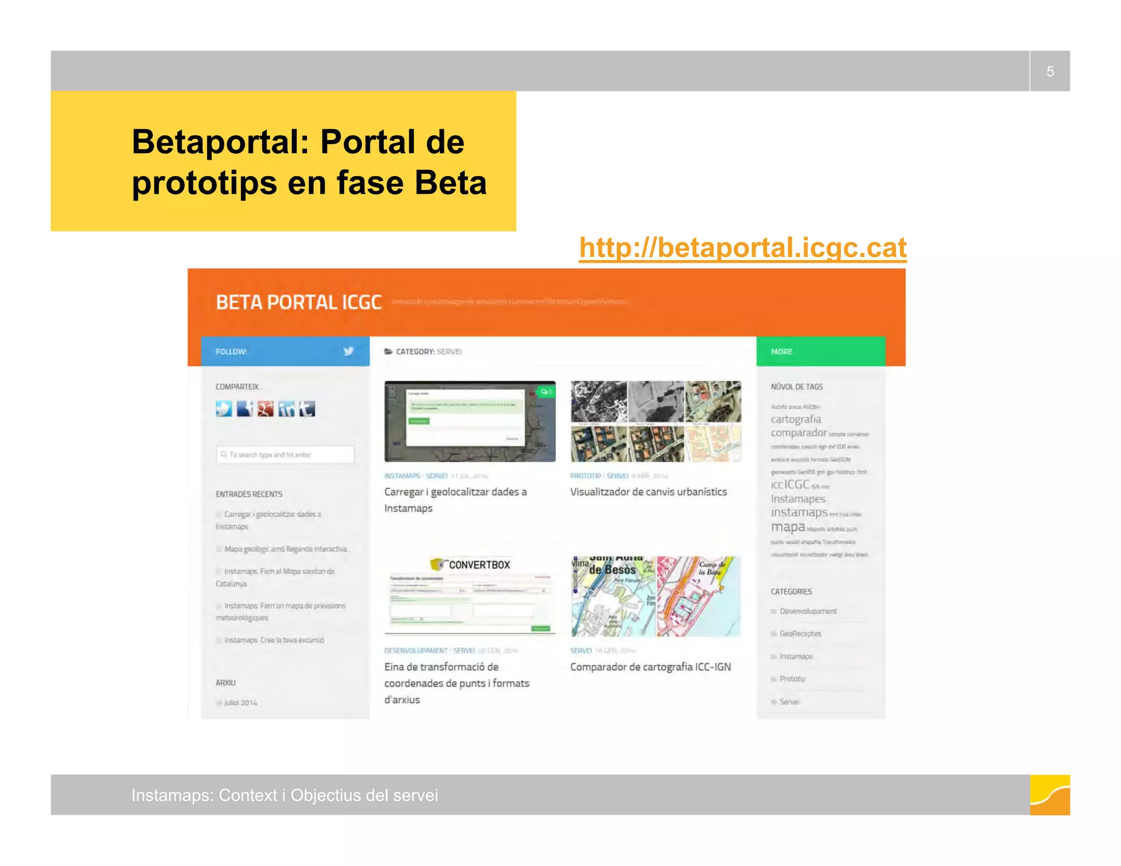1121x866 pixels.
Task: Share via the LinkedIn icon
Action: (286, 408)
